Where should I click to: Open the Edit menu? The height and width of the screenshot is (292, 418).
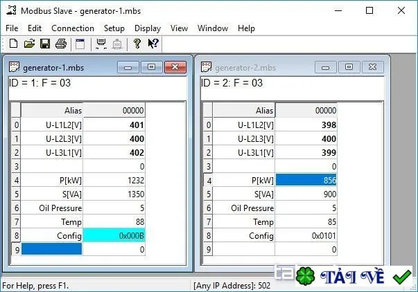point(35,28)
